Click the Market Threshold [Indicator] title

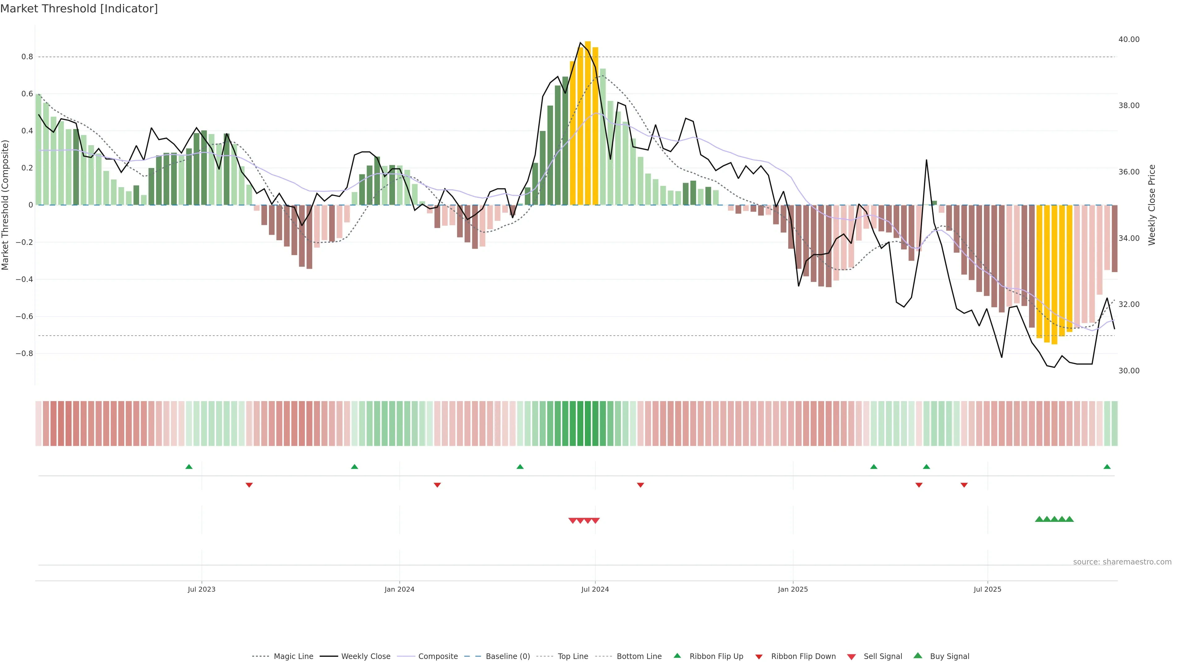pyautogui.click(x=79, y=9)
